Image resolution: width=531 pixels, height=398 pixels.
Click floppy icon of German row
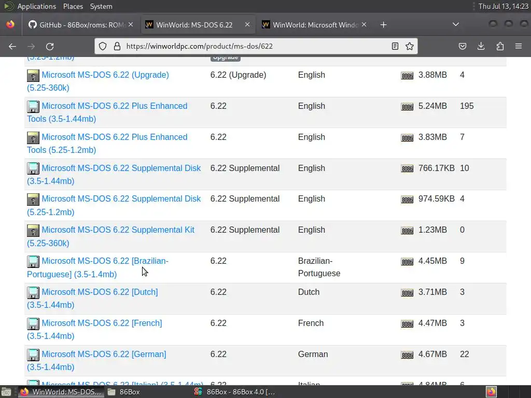pyautogui.click(x=33, y=355)
